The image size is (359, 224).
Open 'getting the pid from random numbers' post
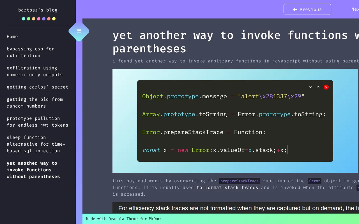coord(35,103)
